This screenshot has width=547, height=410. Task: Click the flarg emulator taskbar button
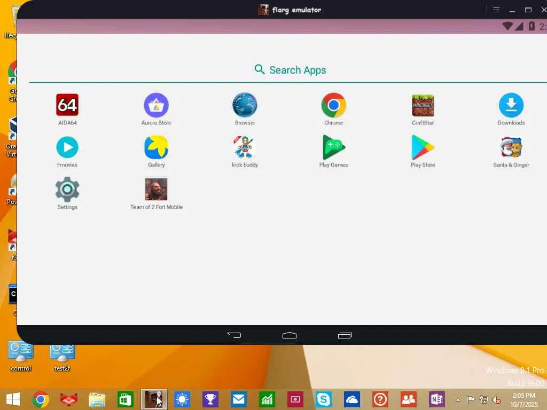click(x=154, y=399)
